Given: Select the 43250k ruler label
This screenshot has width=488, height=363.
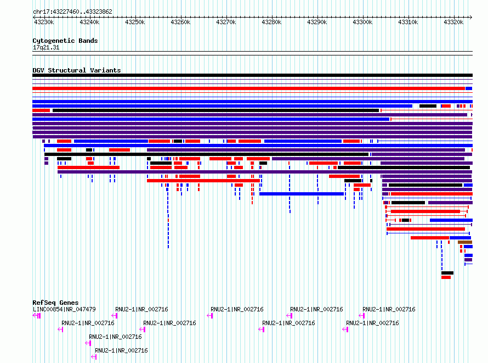Looking at the screenshot, I should coord(135,22).
